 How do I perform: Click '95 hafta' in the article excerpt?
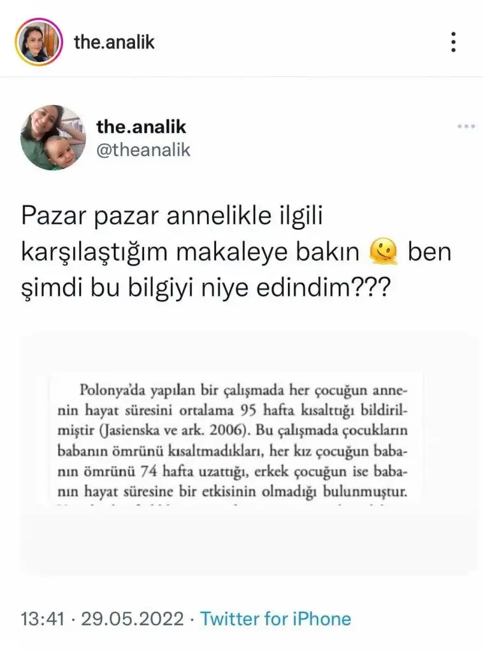(268, 411)
